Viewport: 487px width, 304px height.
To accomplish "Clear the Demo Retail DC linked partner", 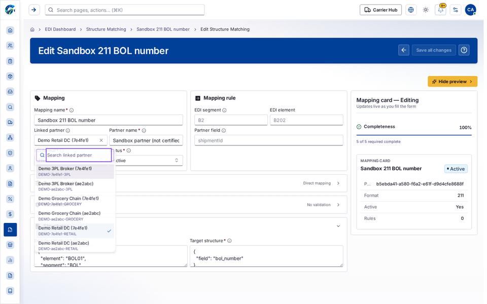I will (x=101, y=140).
